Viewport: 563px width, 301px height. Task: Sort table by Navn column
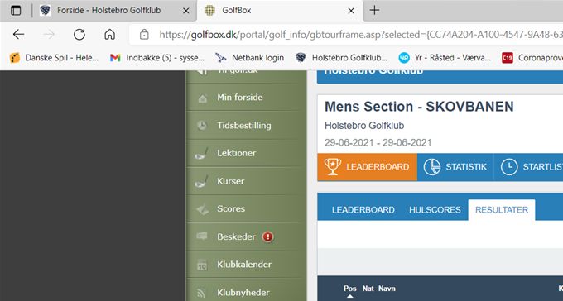[387, 289]
